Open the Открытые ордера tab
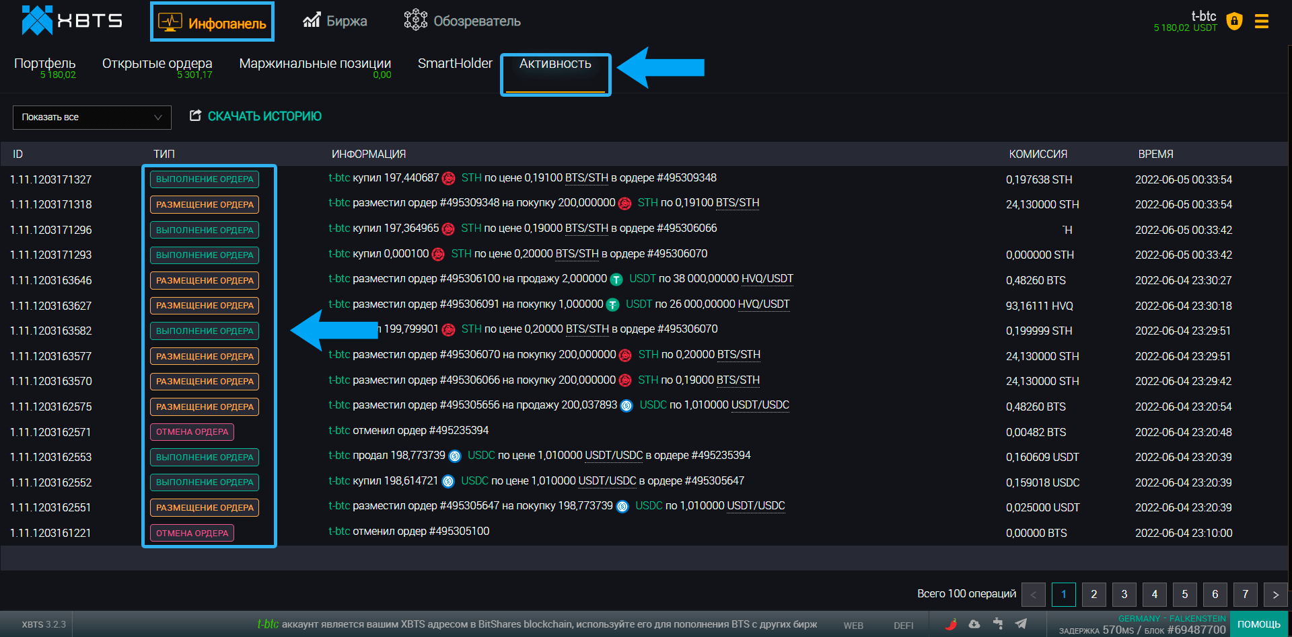This screenshot has width=1292, height=637. click(157, 64)
